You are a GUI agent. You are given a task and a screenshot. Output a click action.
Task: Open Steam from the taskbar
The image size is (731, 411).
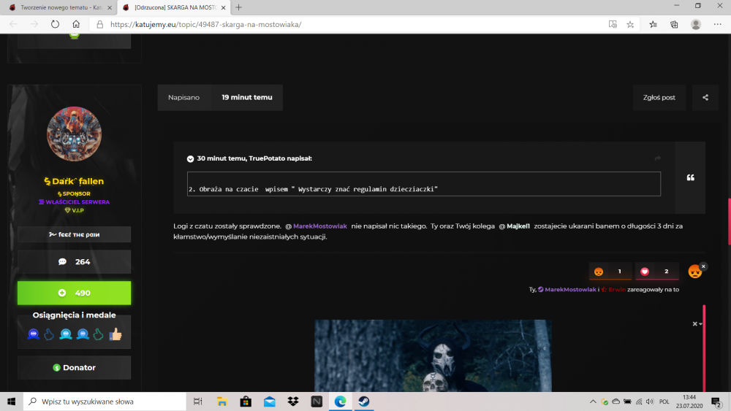click(x=364, y=402)
